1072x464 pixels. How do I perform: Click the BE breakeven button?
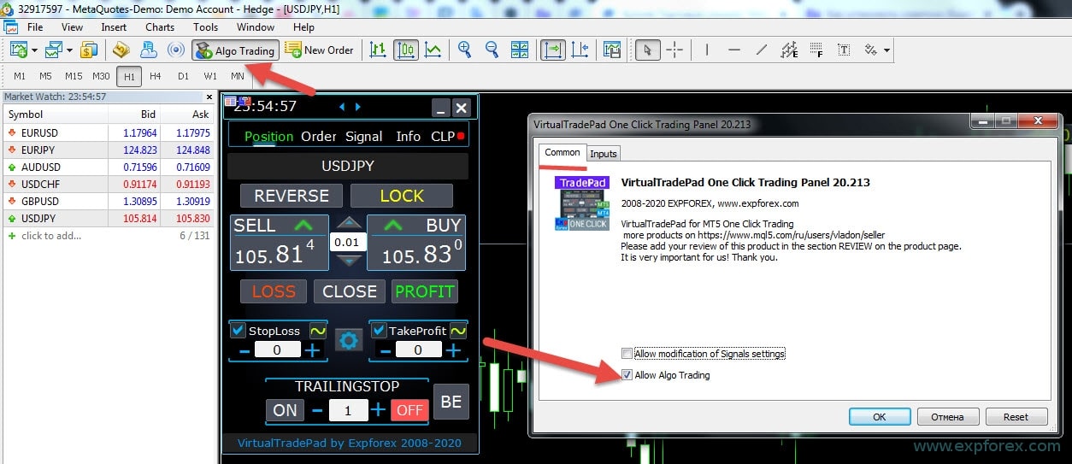[x=451, y=402]
